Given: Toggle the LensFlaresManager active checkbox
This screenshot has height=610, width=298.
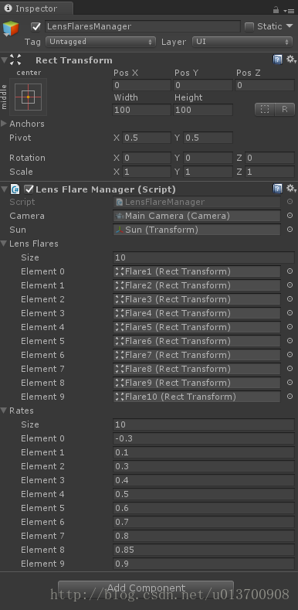Looking at the screenshot, I should pos(36,27).
